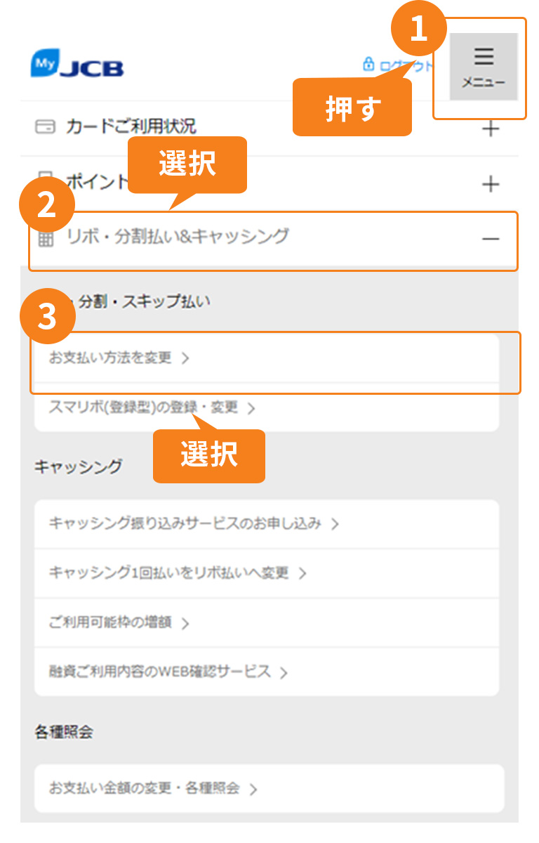
Task: Click the MyJCB logo
Action: tap(77, 64)
